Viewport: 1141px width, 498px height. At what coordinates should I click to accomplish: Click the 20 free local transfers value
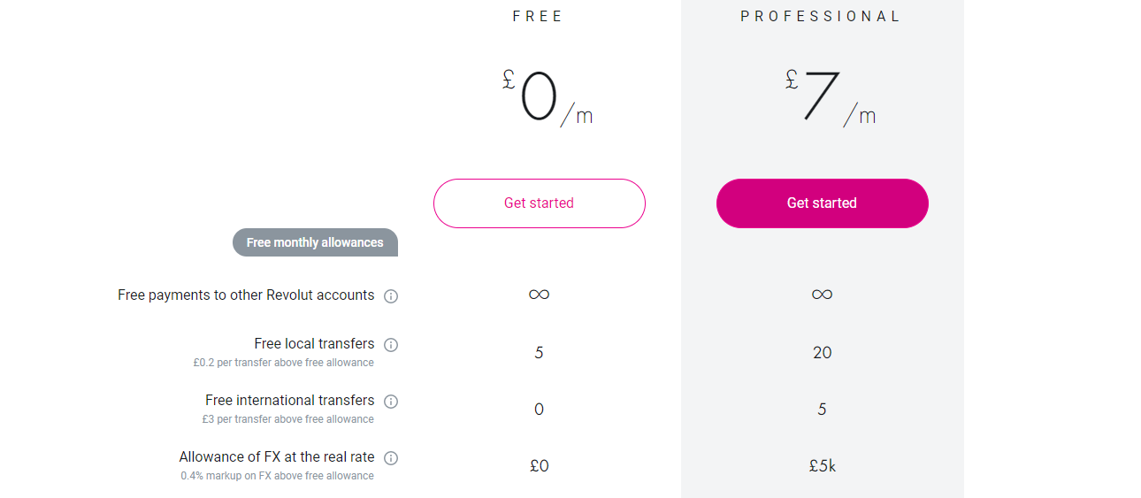tap(822, 353)
